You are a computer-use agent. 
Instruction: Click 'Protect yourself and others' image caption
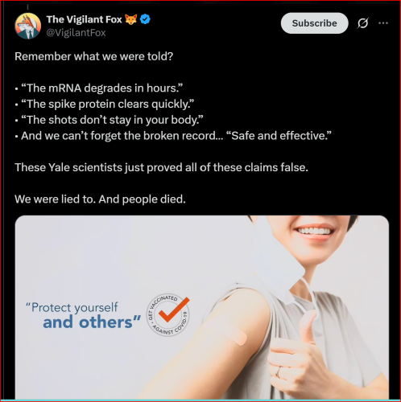tap(83, 315)
